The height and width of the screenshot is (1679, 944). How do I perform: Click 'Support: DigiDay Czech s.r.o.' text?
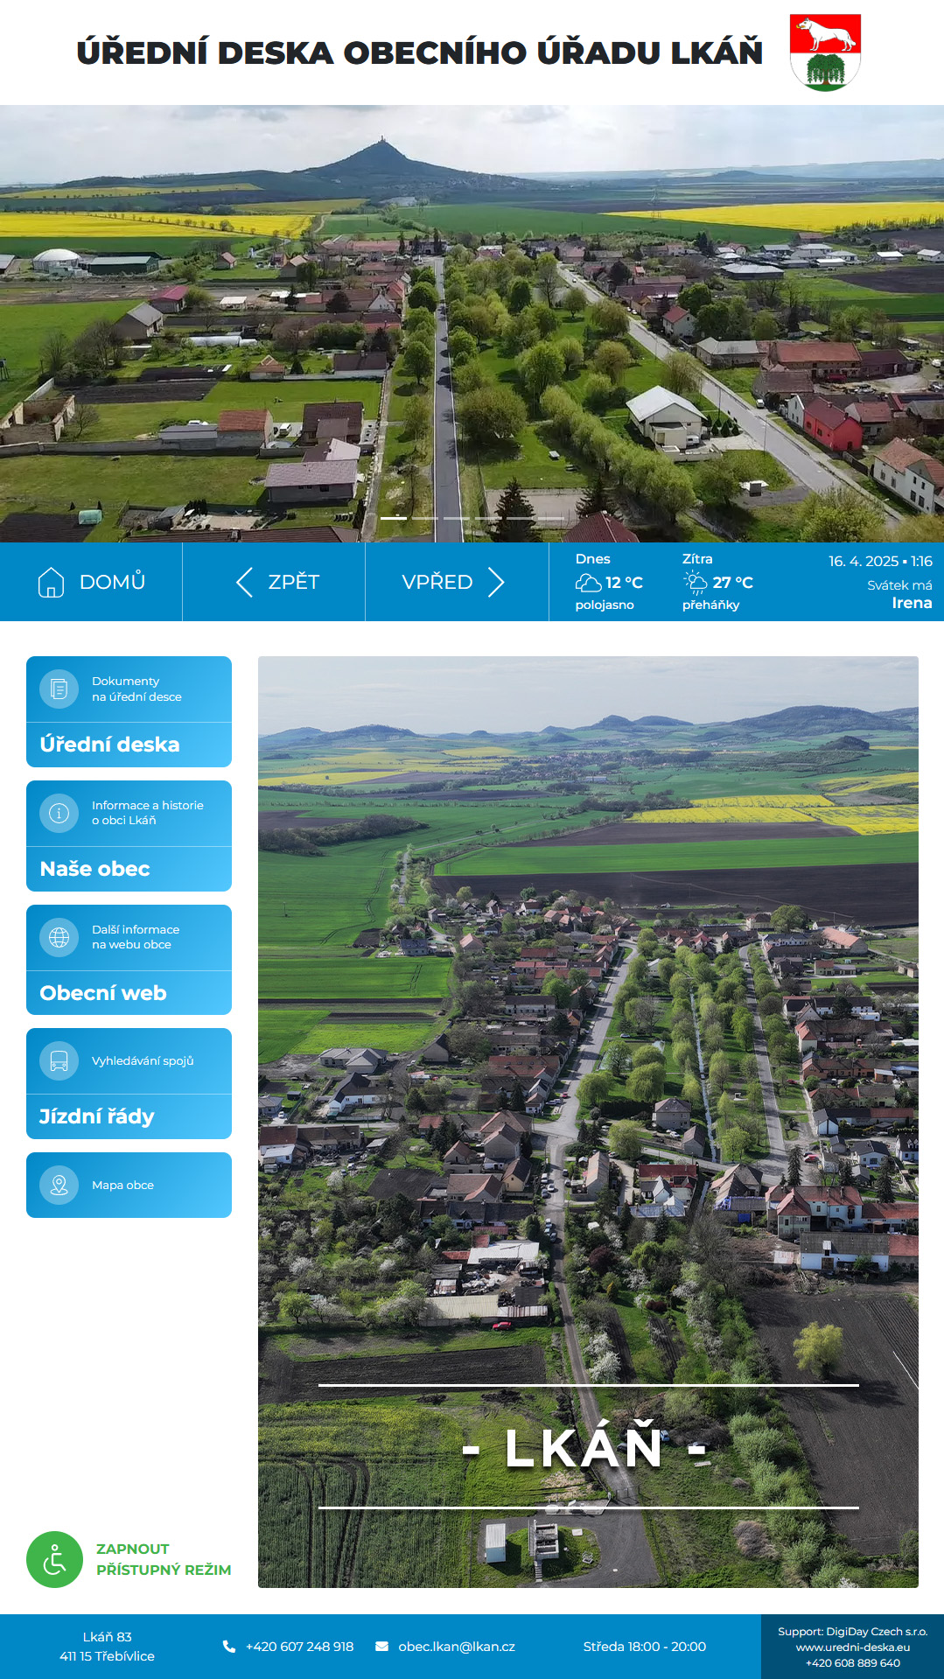tap(853, 1632)
